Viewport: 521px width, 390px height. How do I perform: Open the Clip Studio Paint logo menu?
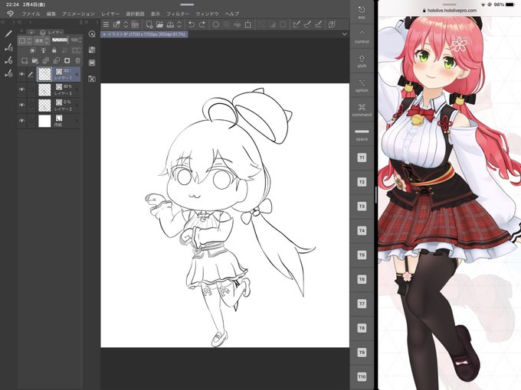(x=10, y=14)
